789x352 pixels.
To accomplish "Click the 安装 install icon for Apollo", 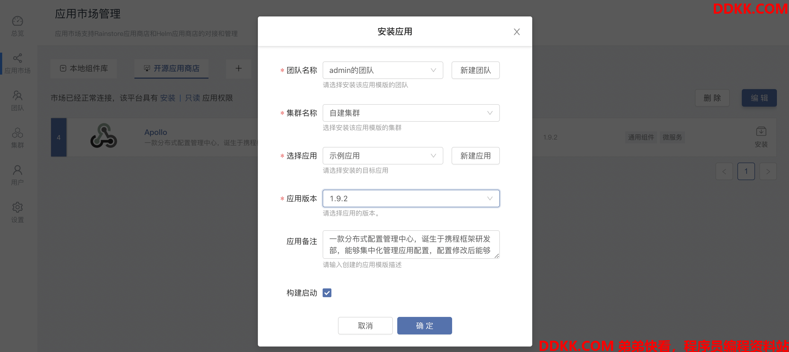I will tap(761, 132).
